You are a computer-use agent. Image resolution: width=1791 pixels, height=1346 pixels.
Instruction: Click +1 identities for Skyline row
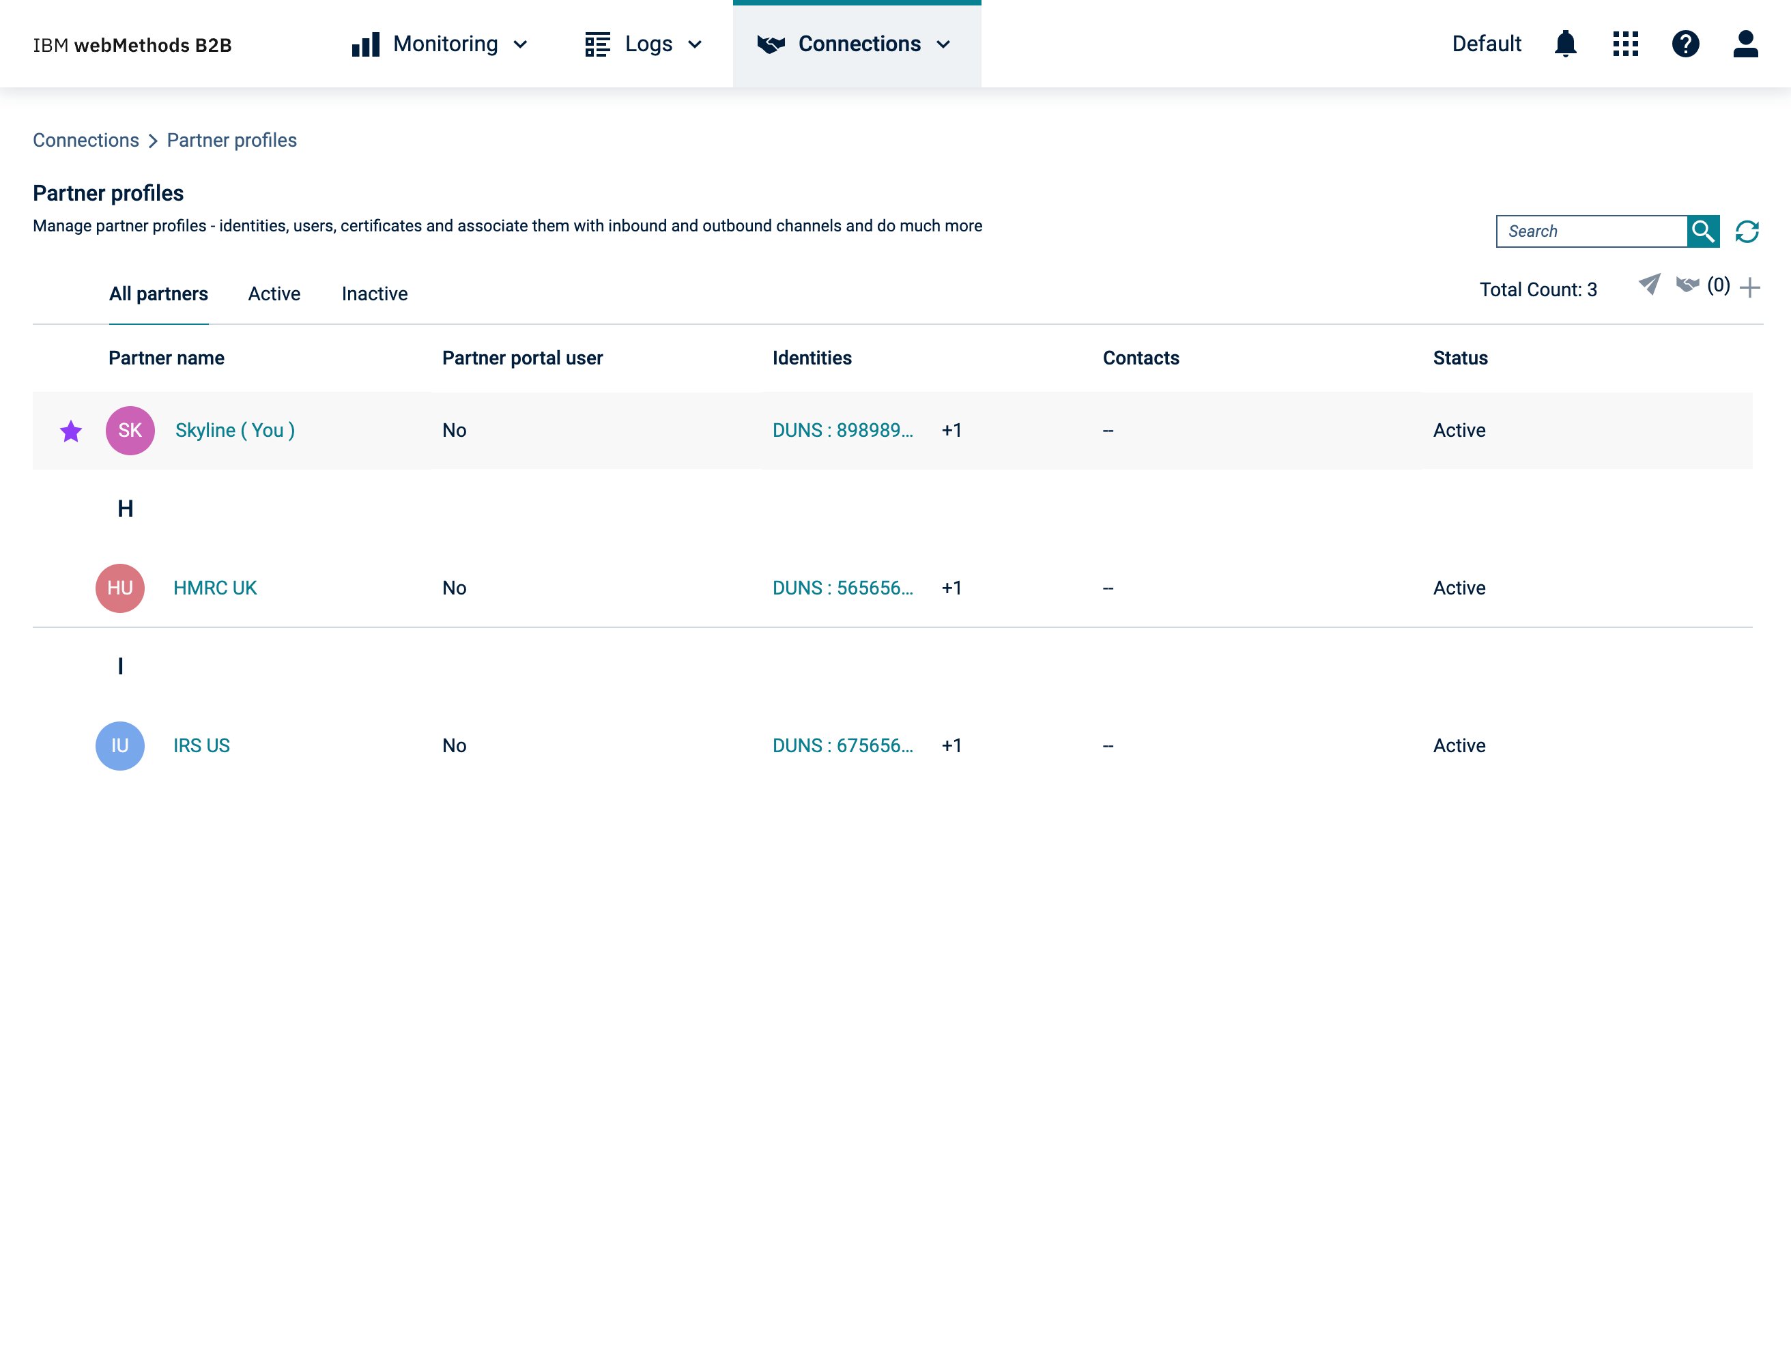click(x=951, y=431)
